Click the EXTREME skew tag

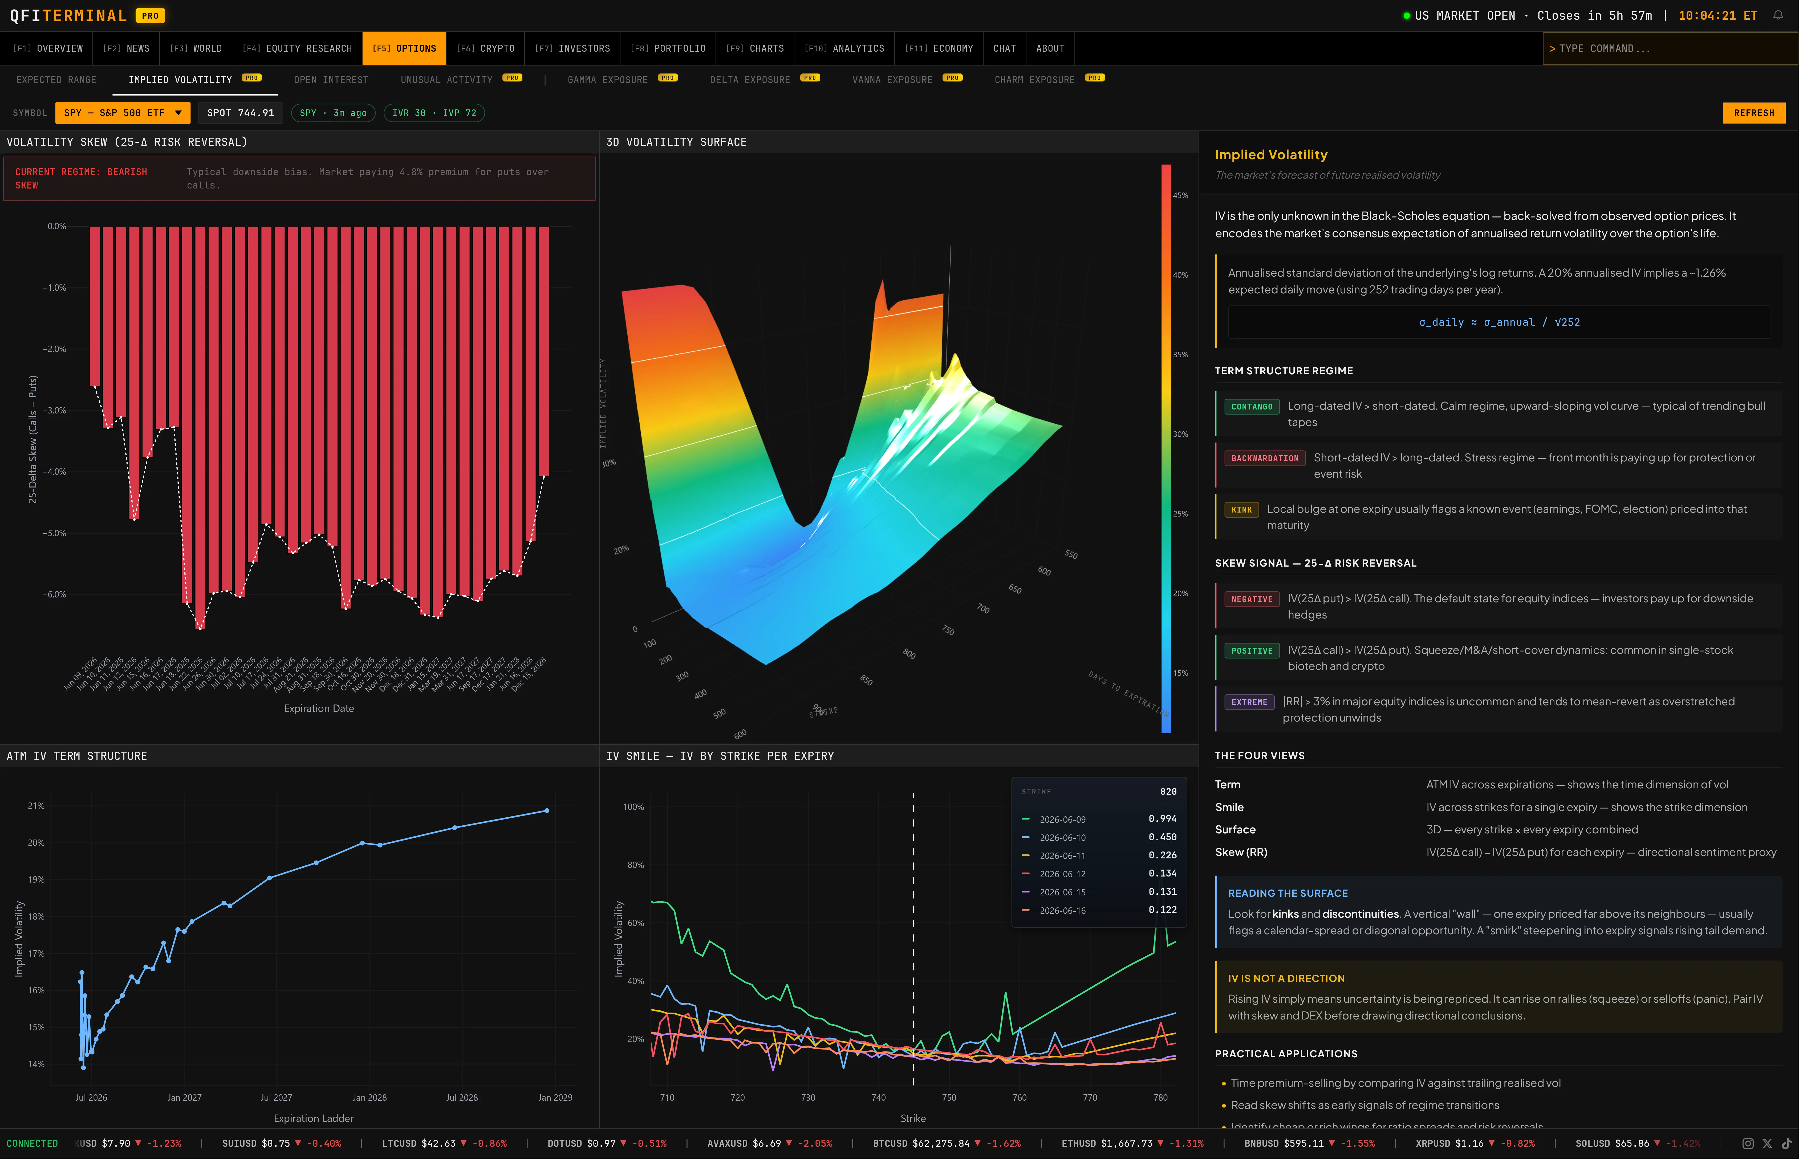[x=1249, y=702]
